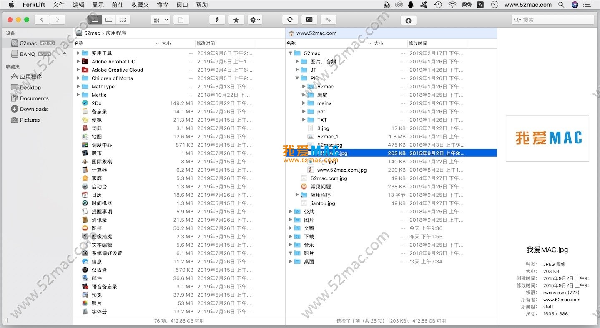Switch to list view mode
Image resolution: width=600 pixels, height=328 pixels.
(x=95, y=20)
